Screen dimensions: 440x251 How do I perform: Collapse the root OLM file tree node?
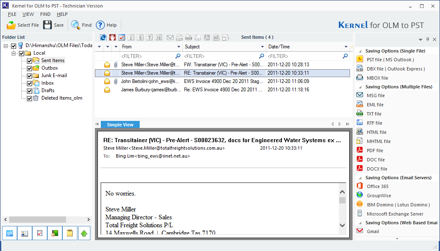[5, 45]
